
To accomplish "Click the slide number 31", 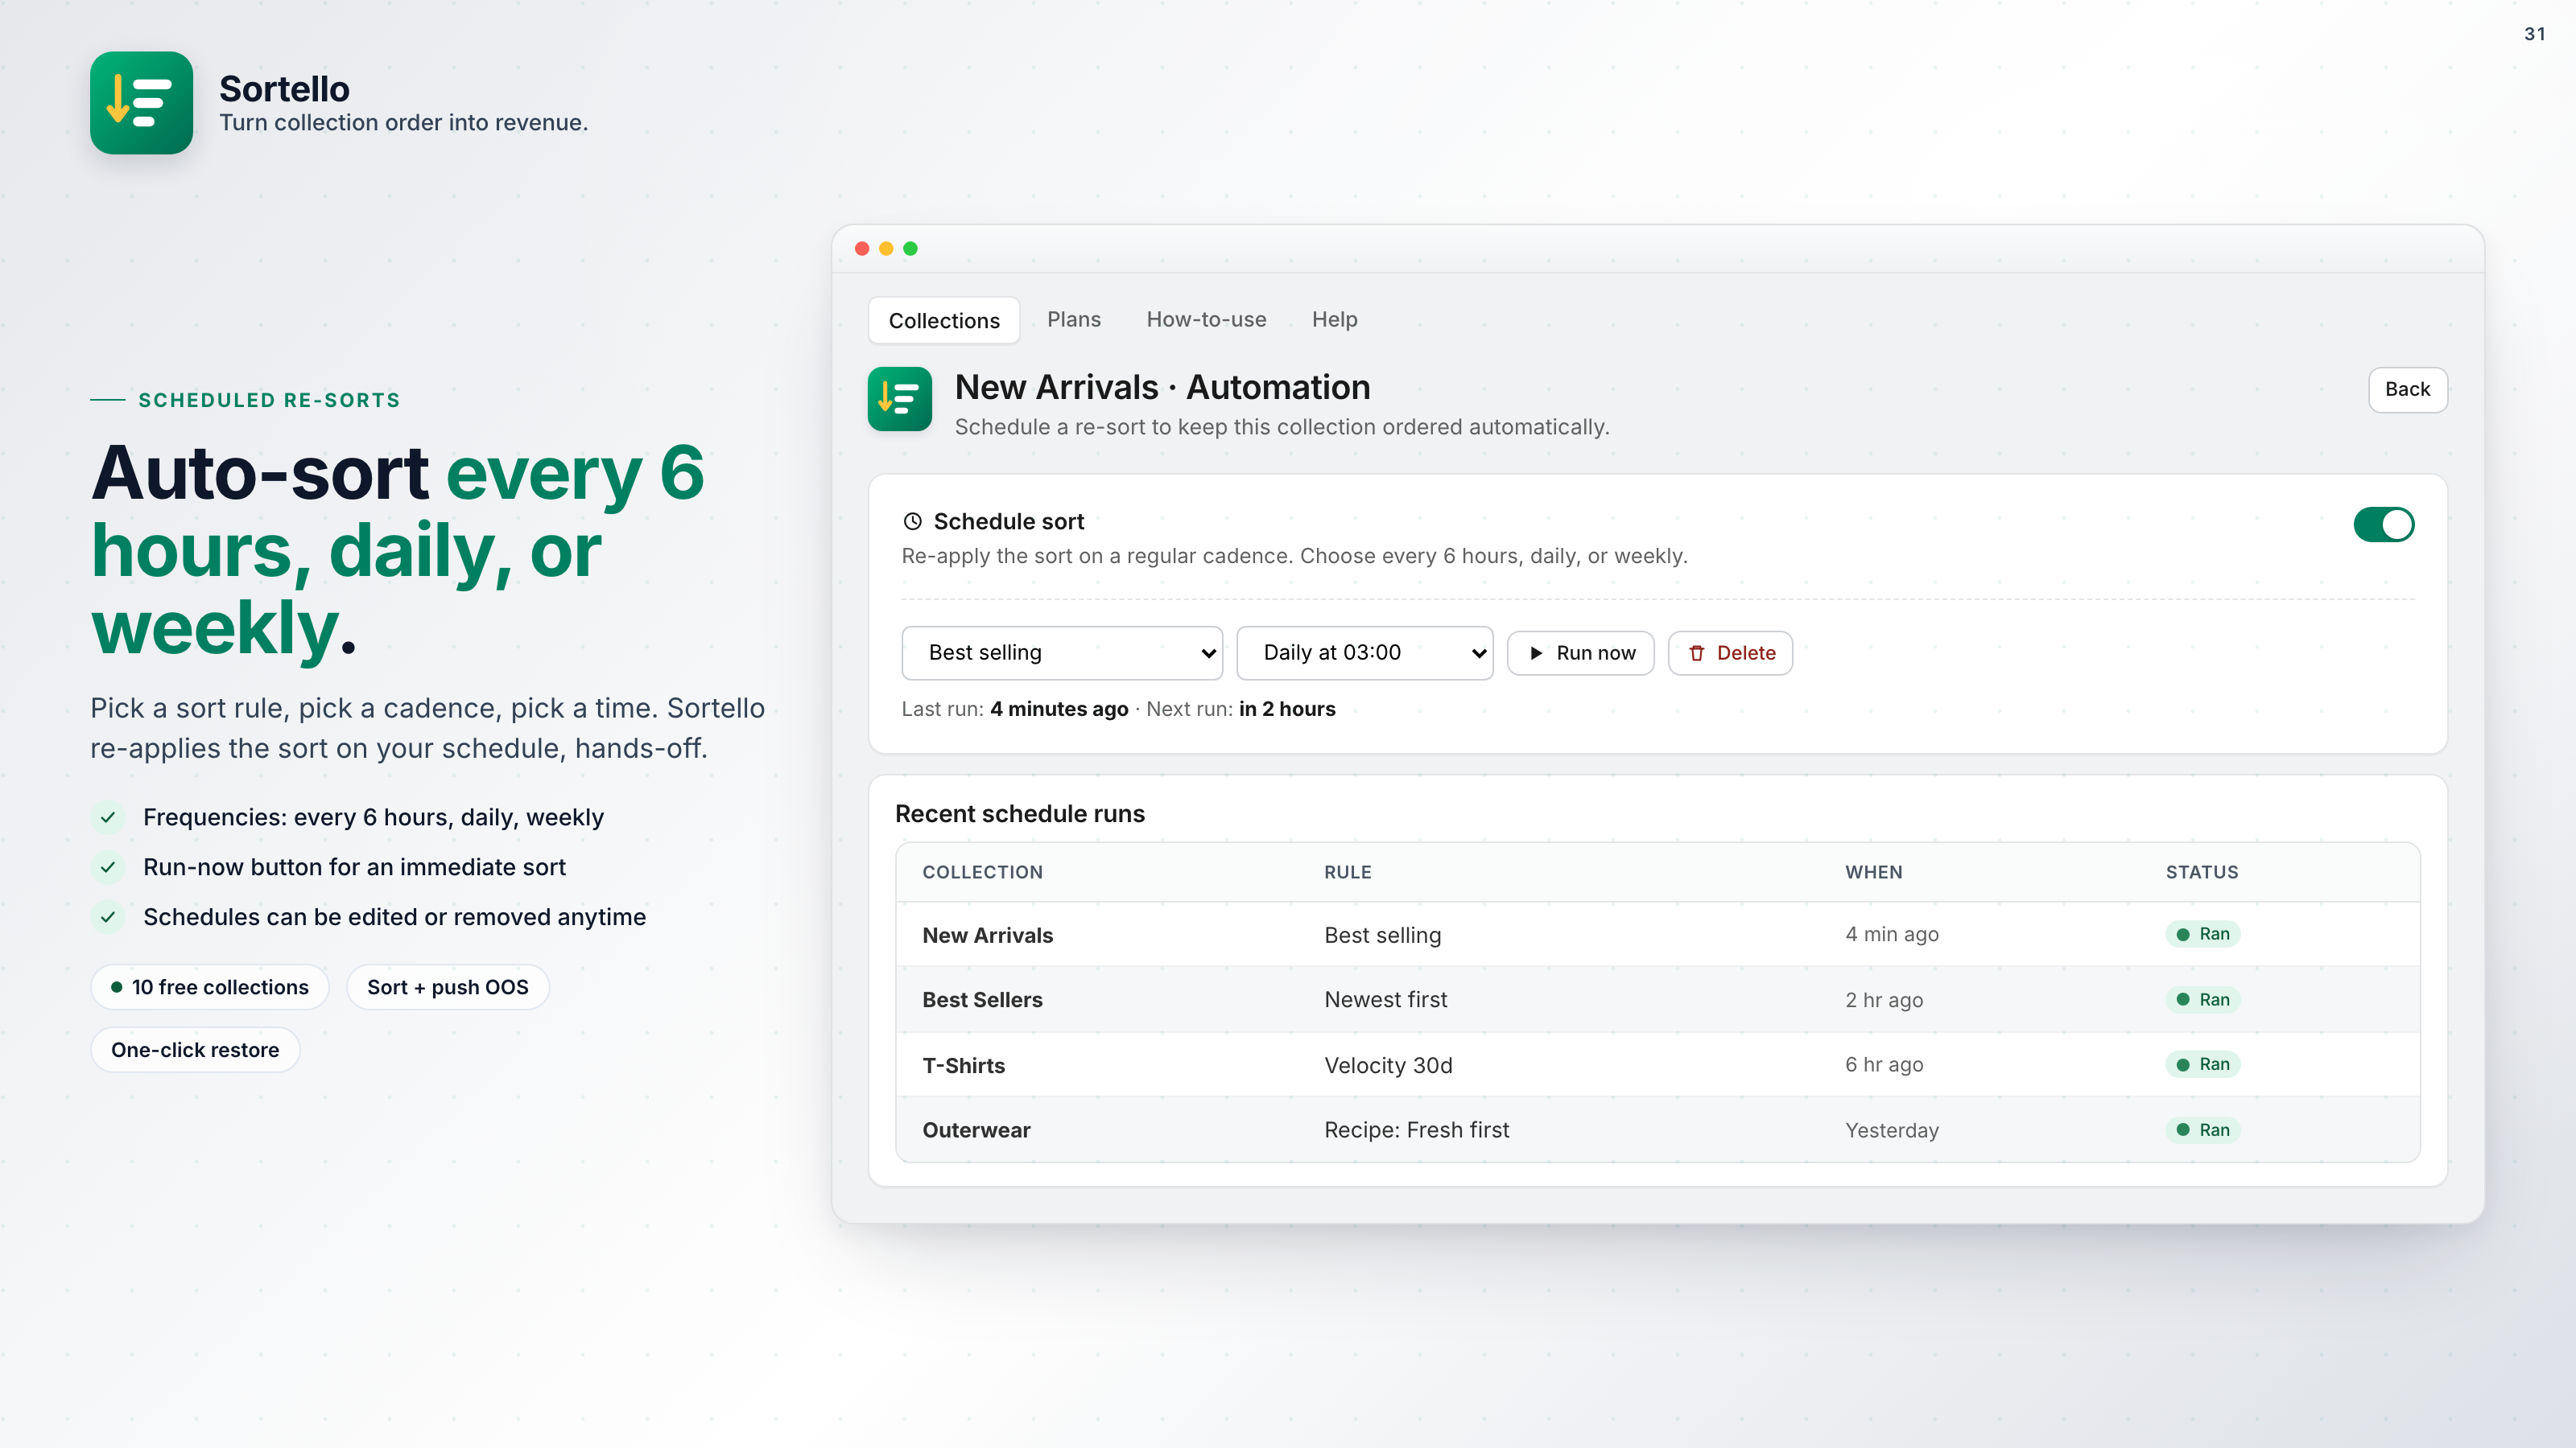I will 2534,34.
